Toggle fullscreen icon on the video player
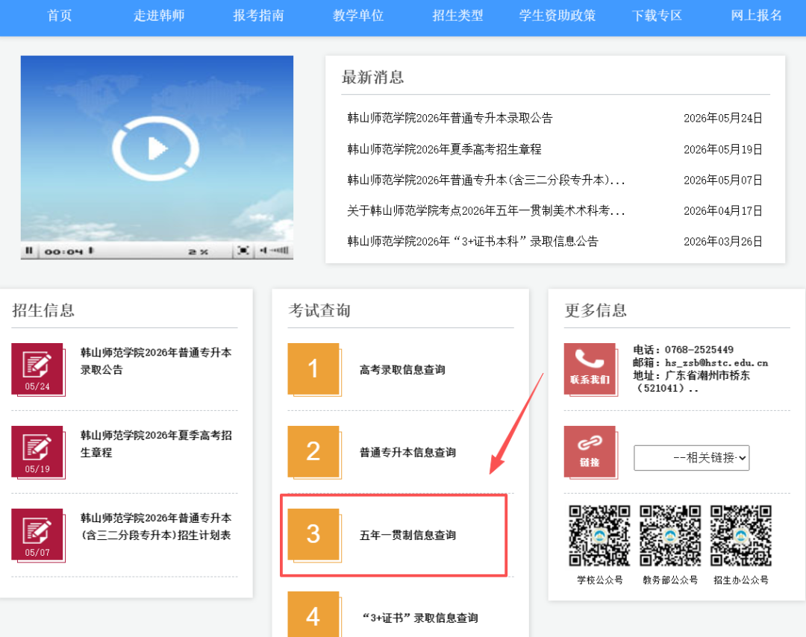The width and height of the screenshot is (806, 637). [x=243, y=251]
